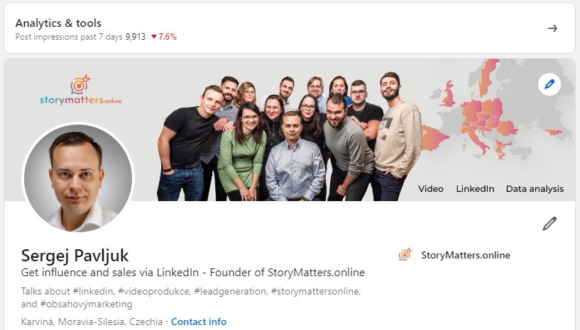Edit the cover banner with blue pencil icon
Image resolution: width=580 pixels, height=330 pixels.
click(549, 84)
